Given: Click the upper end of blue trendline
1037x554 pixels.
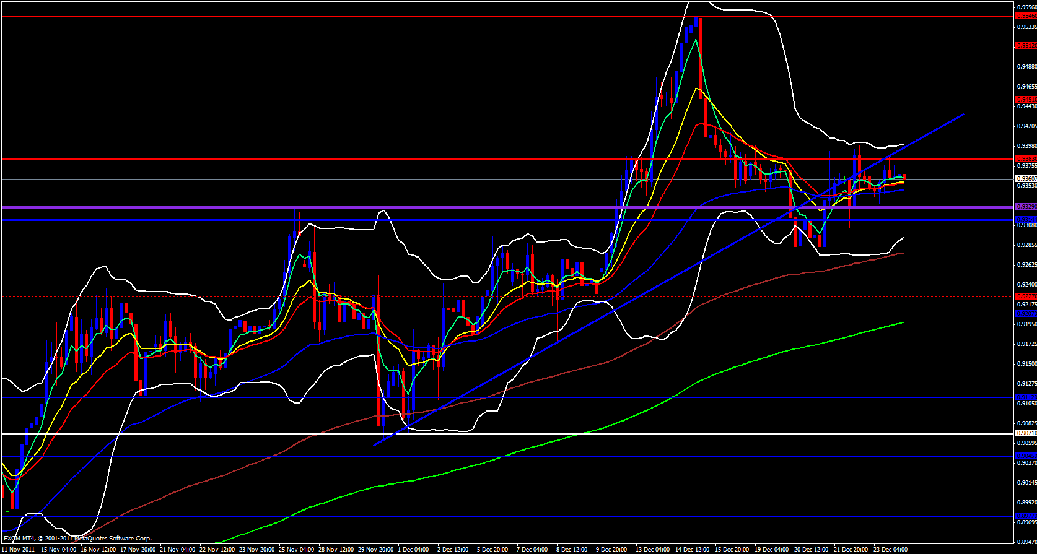Looking at the screenshot, I should point(963,114).
